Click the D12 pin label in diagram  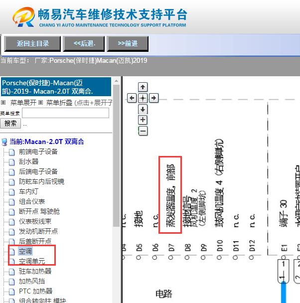coord(252,246)
